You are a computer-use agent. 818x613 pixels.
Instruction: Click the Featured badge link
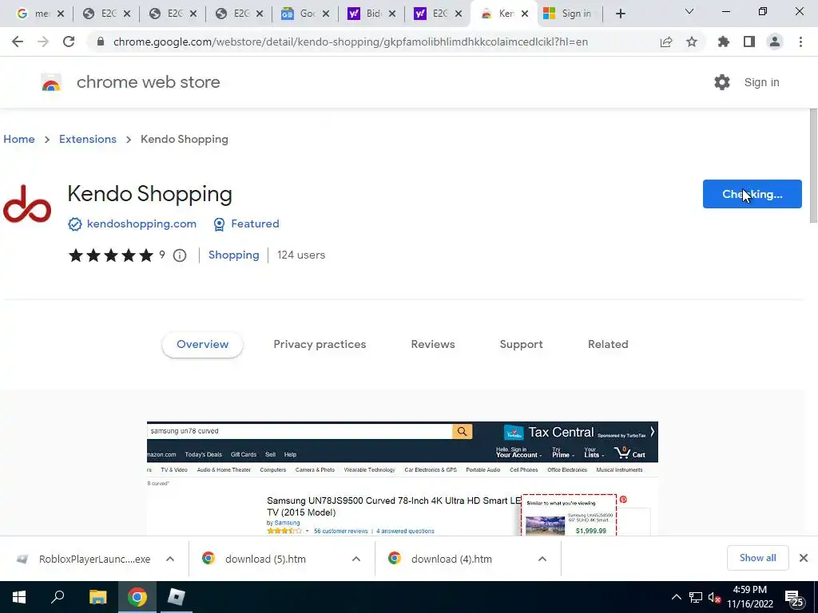255,223
